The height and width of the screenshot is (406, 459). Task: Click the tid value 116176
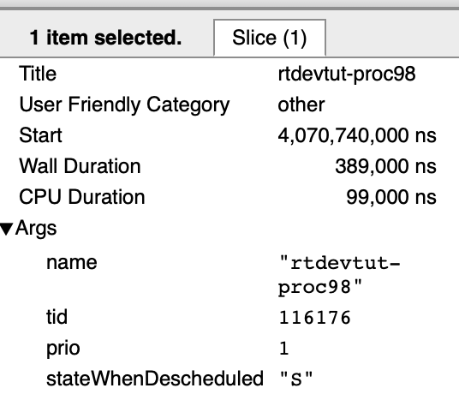[314, 318]
